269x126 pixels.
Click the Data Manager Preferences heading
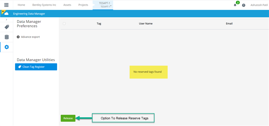click(29, 24)
